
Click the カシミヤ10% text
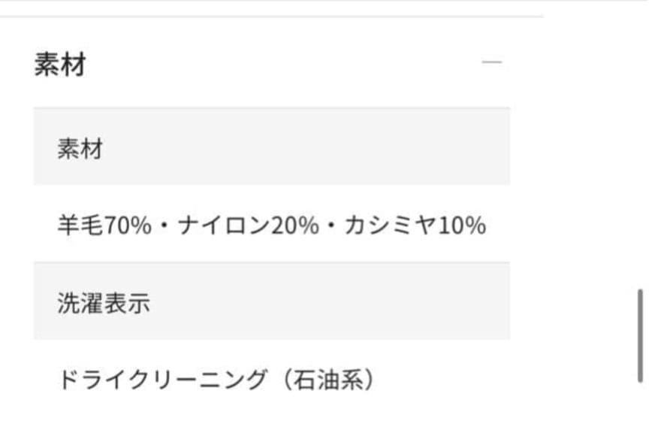coord(415,225)
